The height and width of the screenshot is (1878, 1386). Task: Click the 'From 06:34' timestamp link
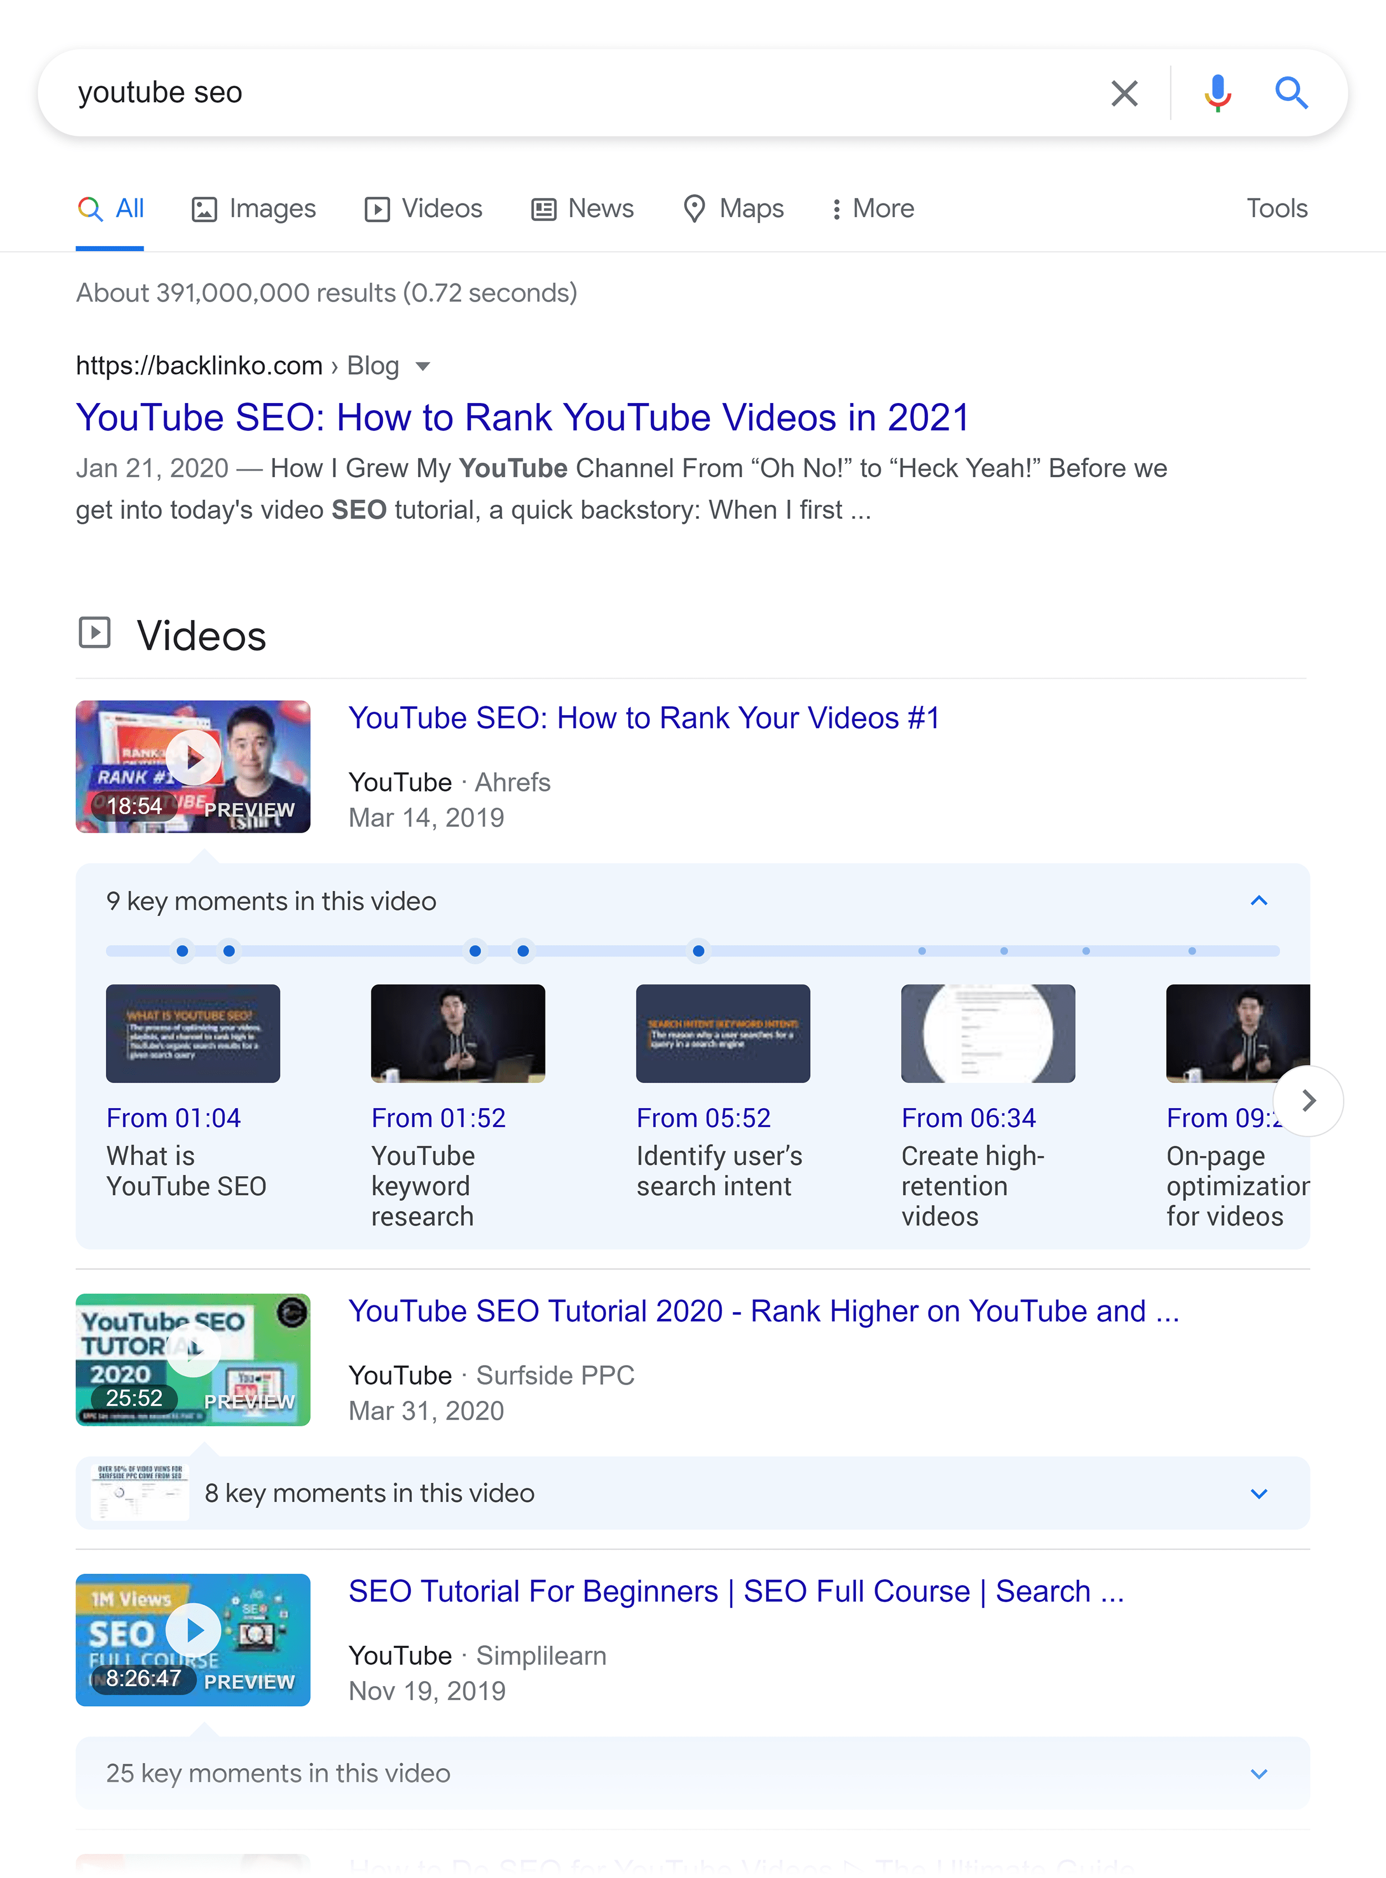pyautogui.click(x=969, y=1118)
